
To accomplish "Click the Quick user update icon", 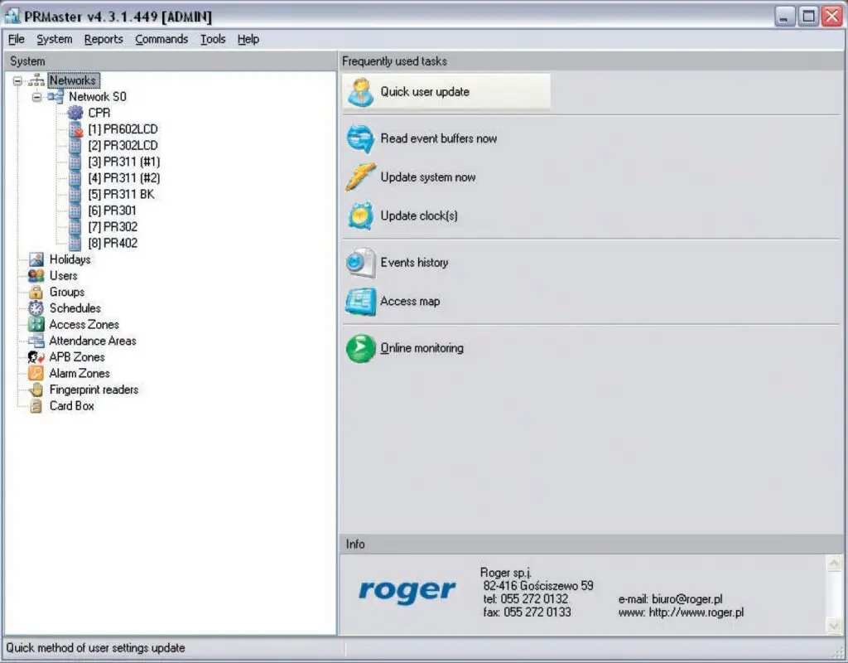I will (x=361, y=92).
